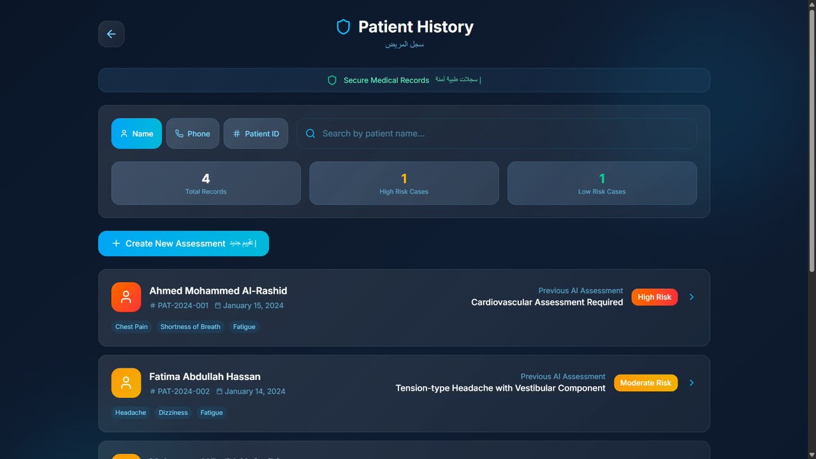The image size is (816, 459).
Task: Click calendar icon beside January 14, 2024
Action: click(219, 391)
